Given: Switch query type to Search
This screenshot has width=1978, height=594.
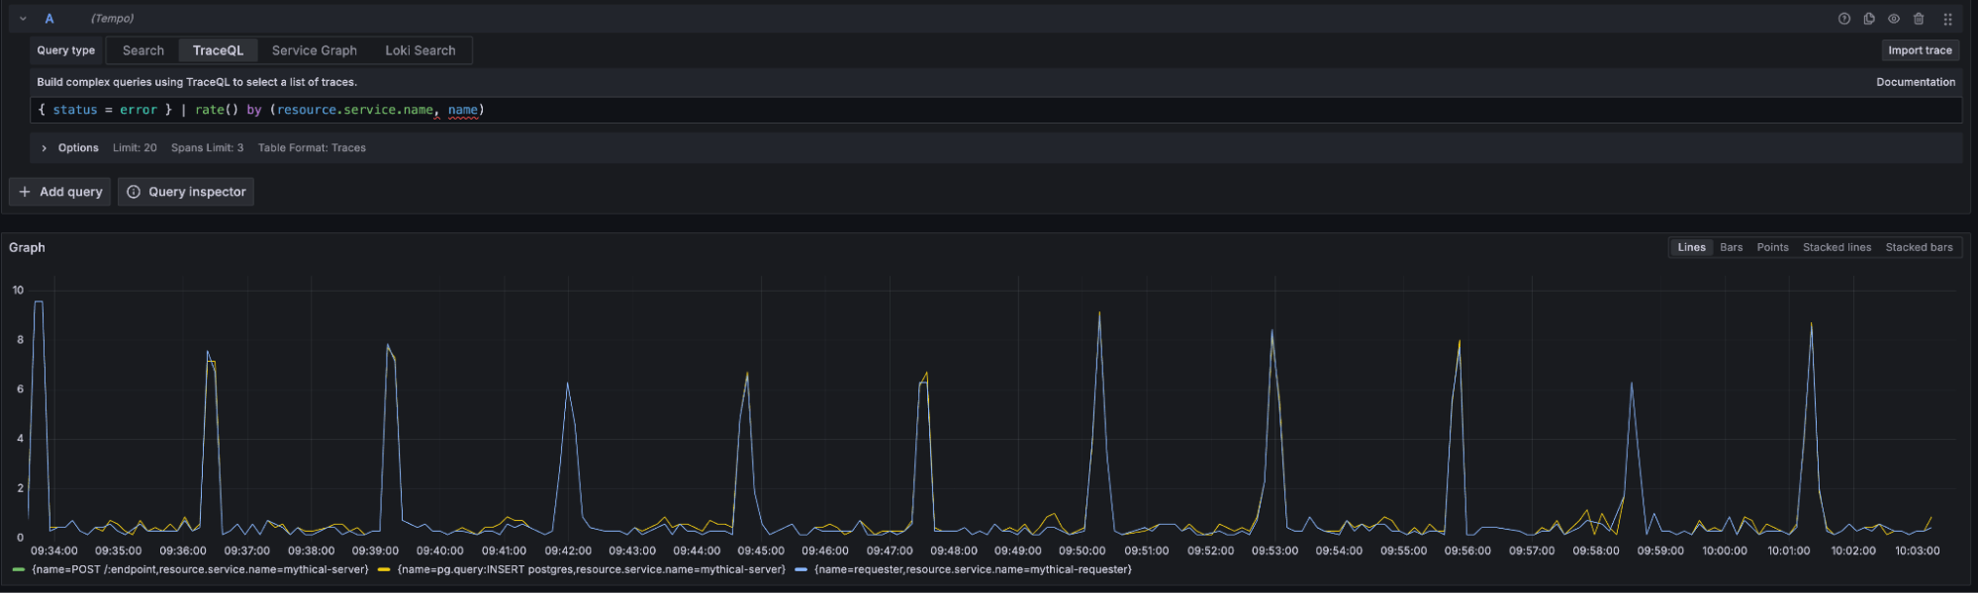Looking at the screenshot, I should point(143,50).
